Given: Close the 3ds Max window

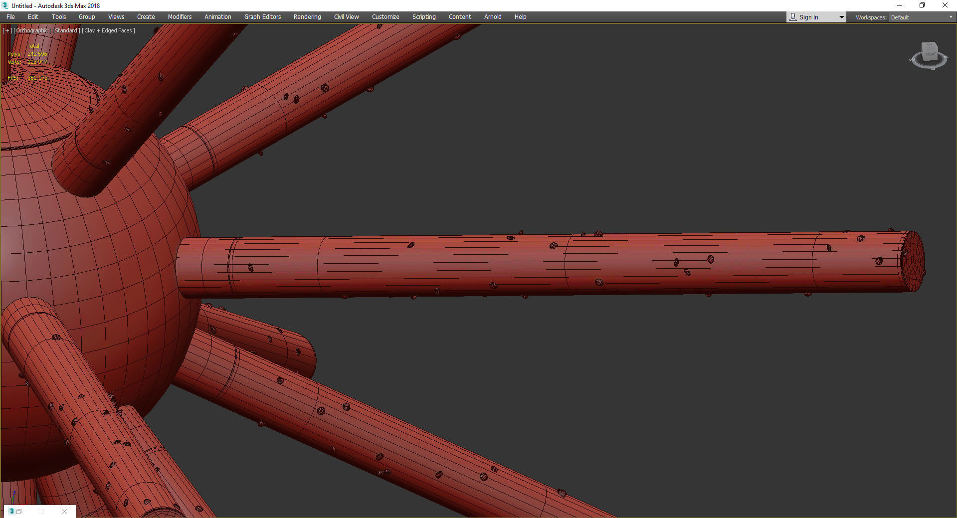Looking at the screenshot, I should click(945, 5).
